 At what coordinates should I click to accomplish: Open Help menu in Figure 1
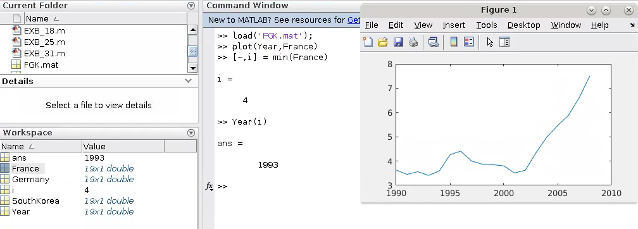click(599, 25)
